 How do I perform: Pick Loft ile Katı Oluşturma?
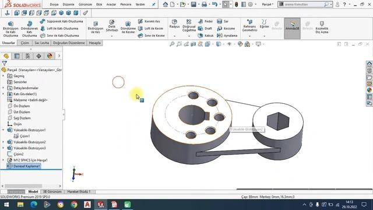59,29
